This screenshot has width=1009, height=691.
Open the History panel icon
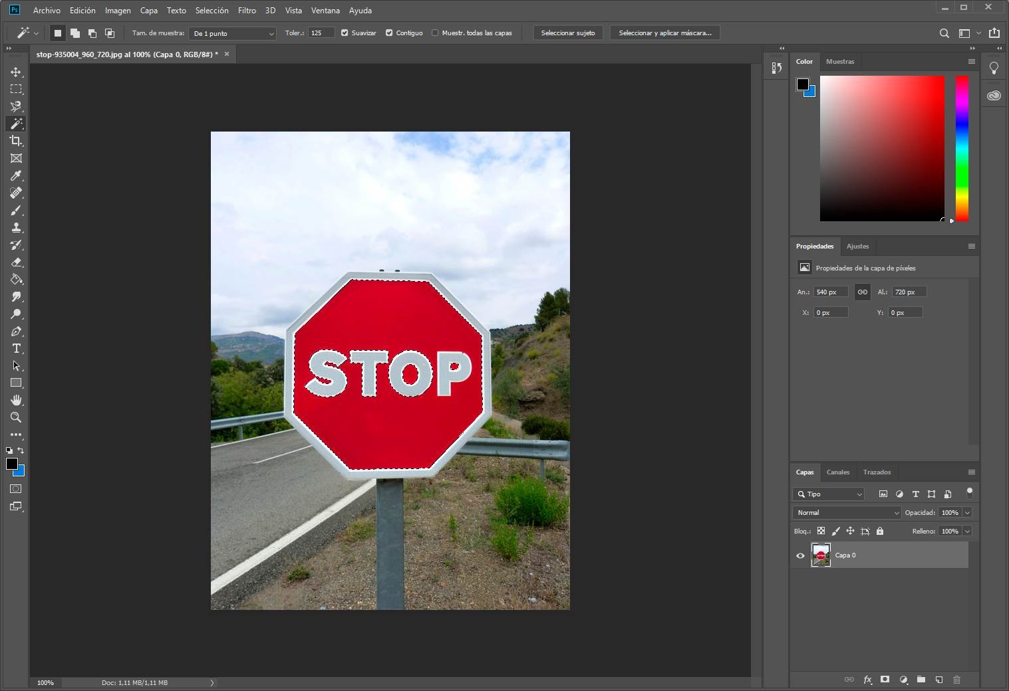coord(776,68)
